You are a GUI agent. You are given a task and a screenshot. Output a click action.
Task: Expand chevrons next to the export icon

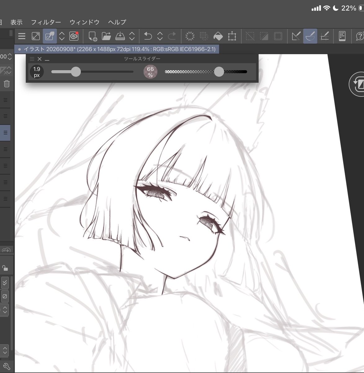coord(132,36)
